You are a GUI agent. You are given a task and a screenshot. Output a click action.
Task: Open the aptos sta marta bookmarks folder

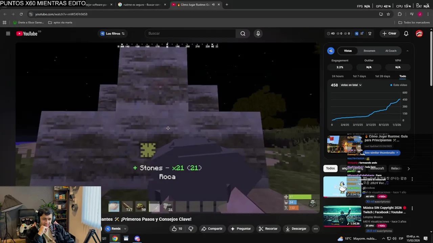click(60, 23)
